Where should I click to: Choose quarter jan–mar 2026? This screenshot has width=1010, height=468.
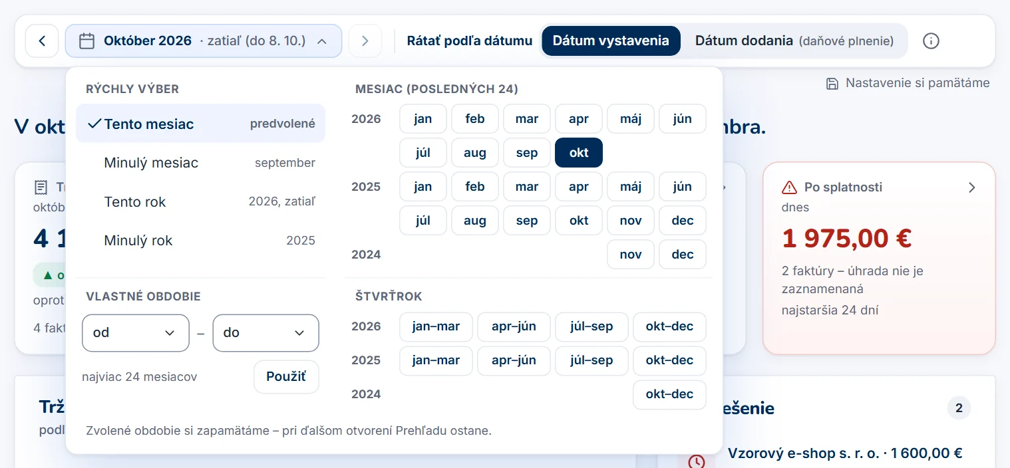(436, 326)
